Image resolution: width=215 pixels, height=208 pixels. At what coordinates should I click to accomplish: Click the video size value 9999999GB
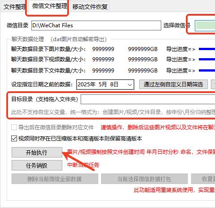pyautogui.click(x=143, y=59)
